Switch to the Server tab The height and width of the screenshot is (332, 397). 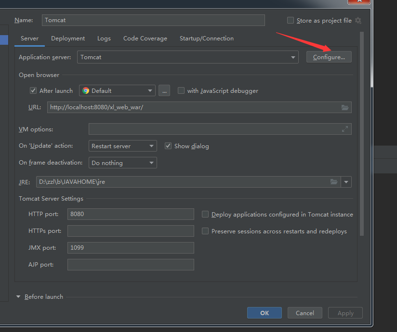click(29, 38)
